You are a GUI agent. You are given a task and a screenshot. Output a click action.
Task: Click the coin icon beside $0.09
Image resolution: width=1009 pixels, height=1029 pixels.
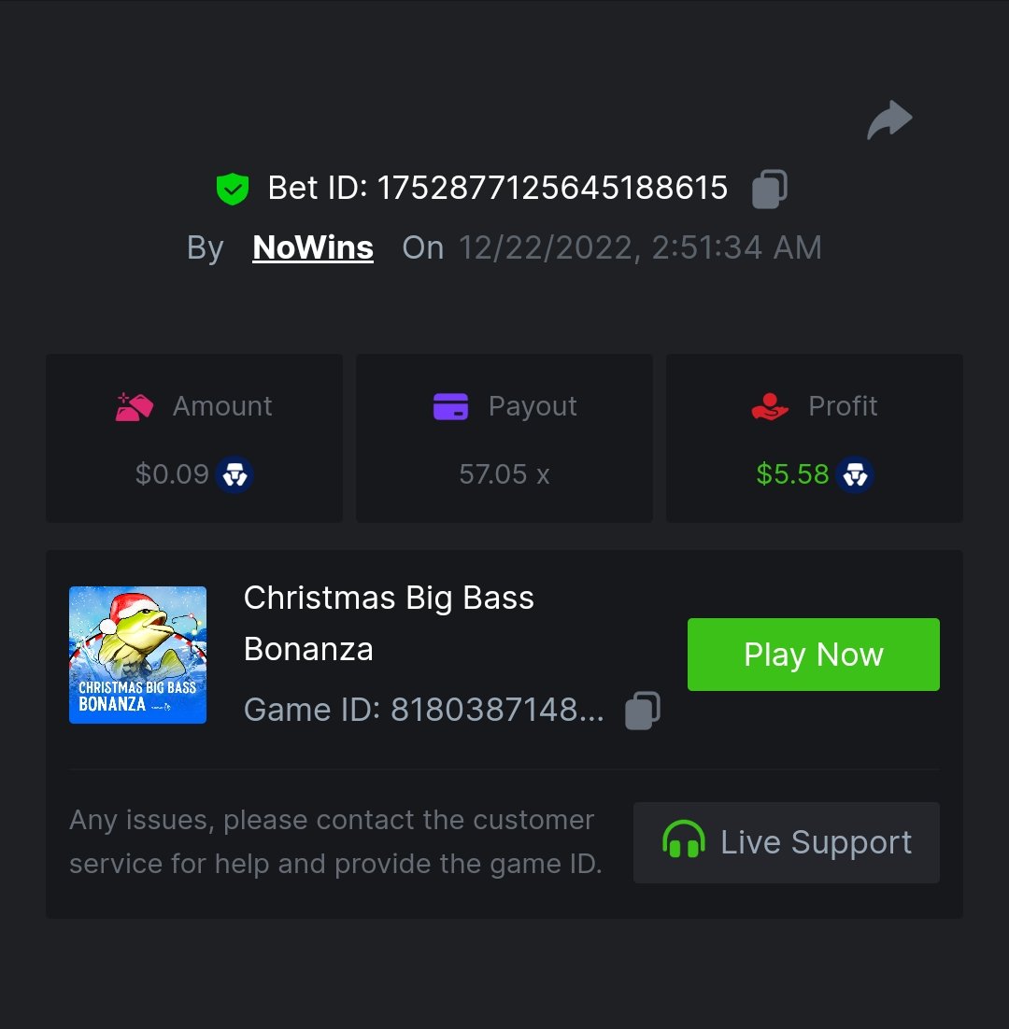click(234, 474)
